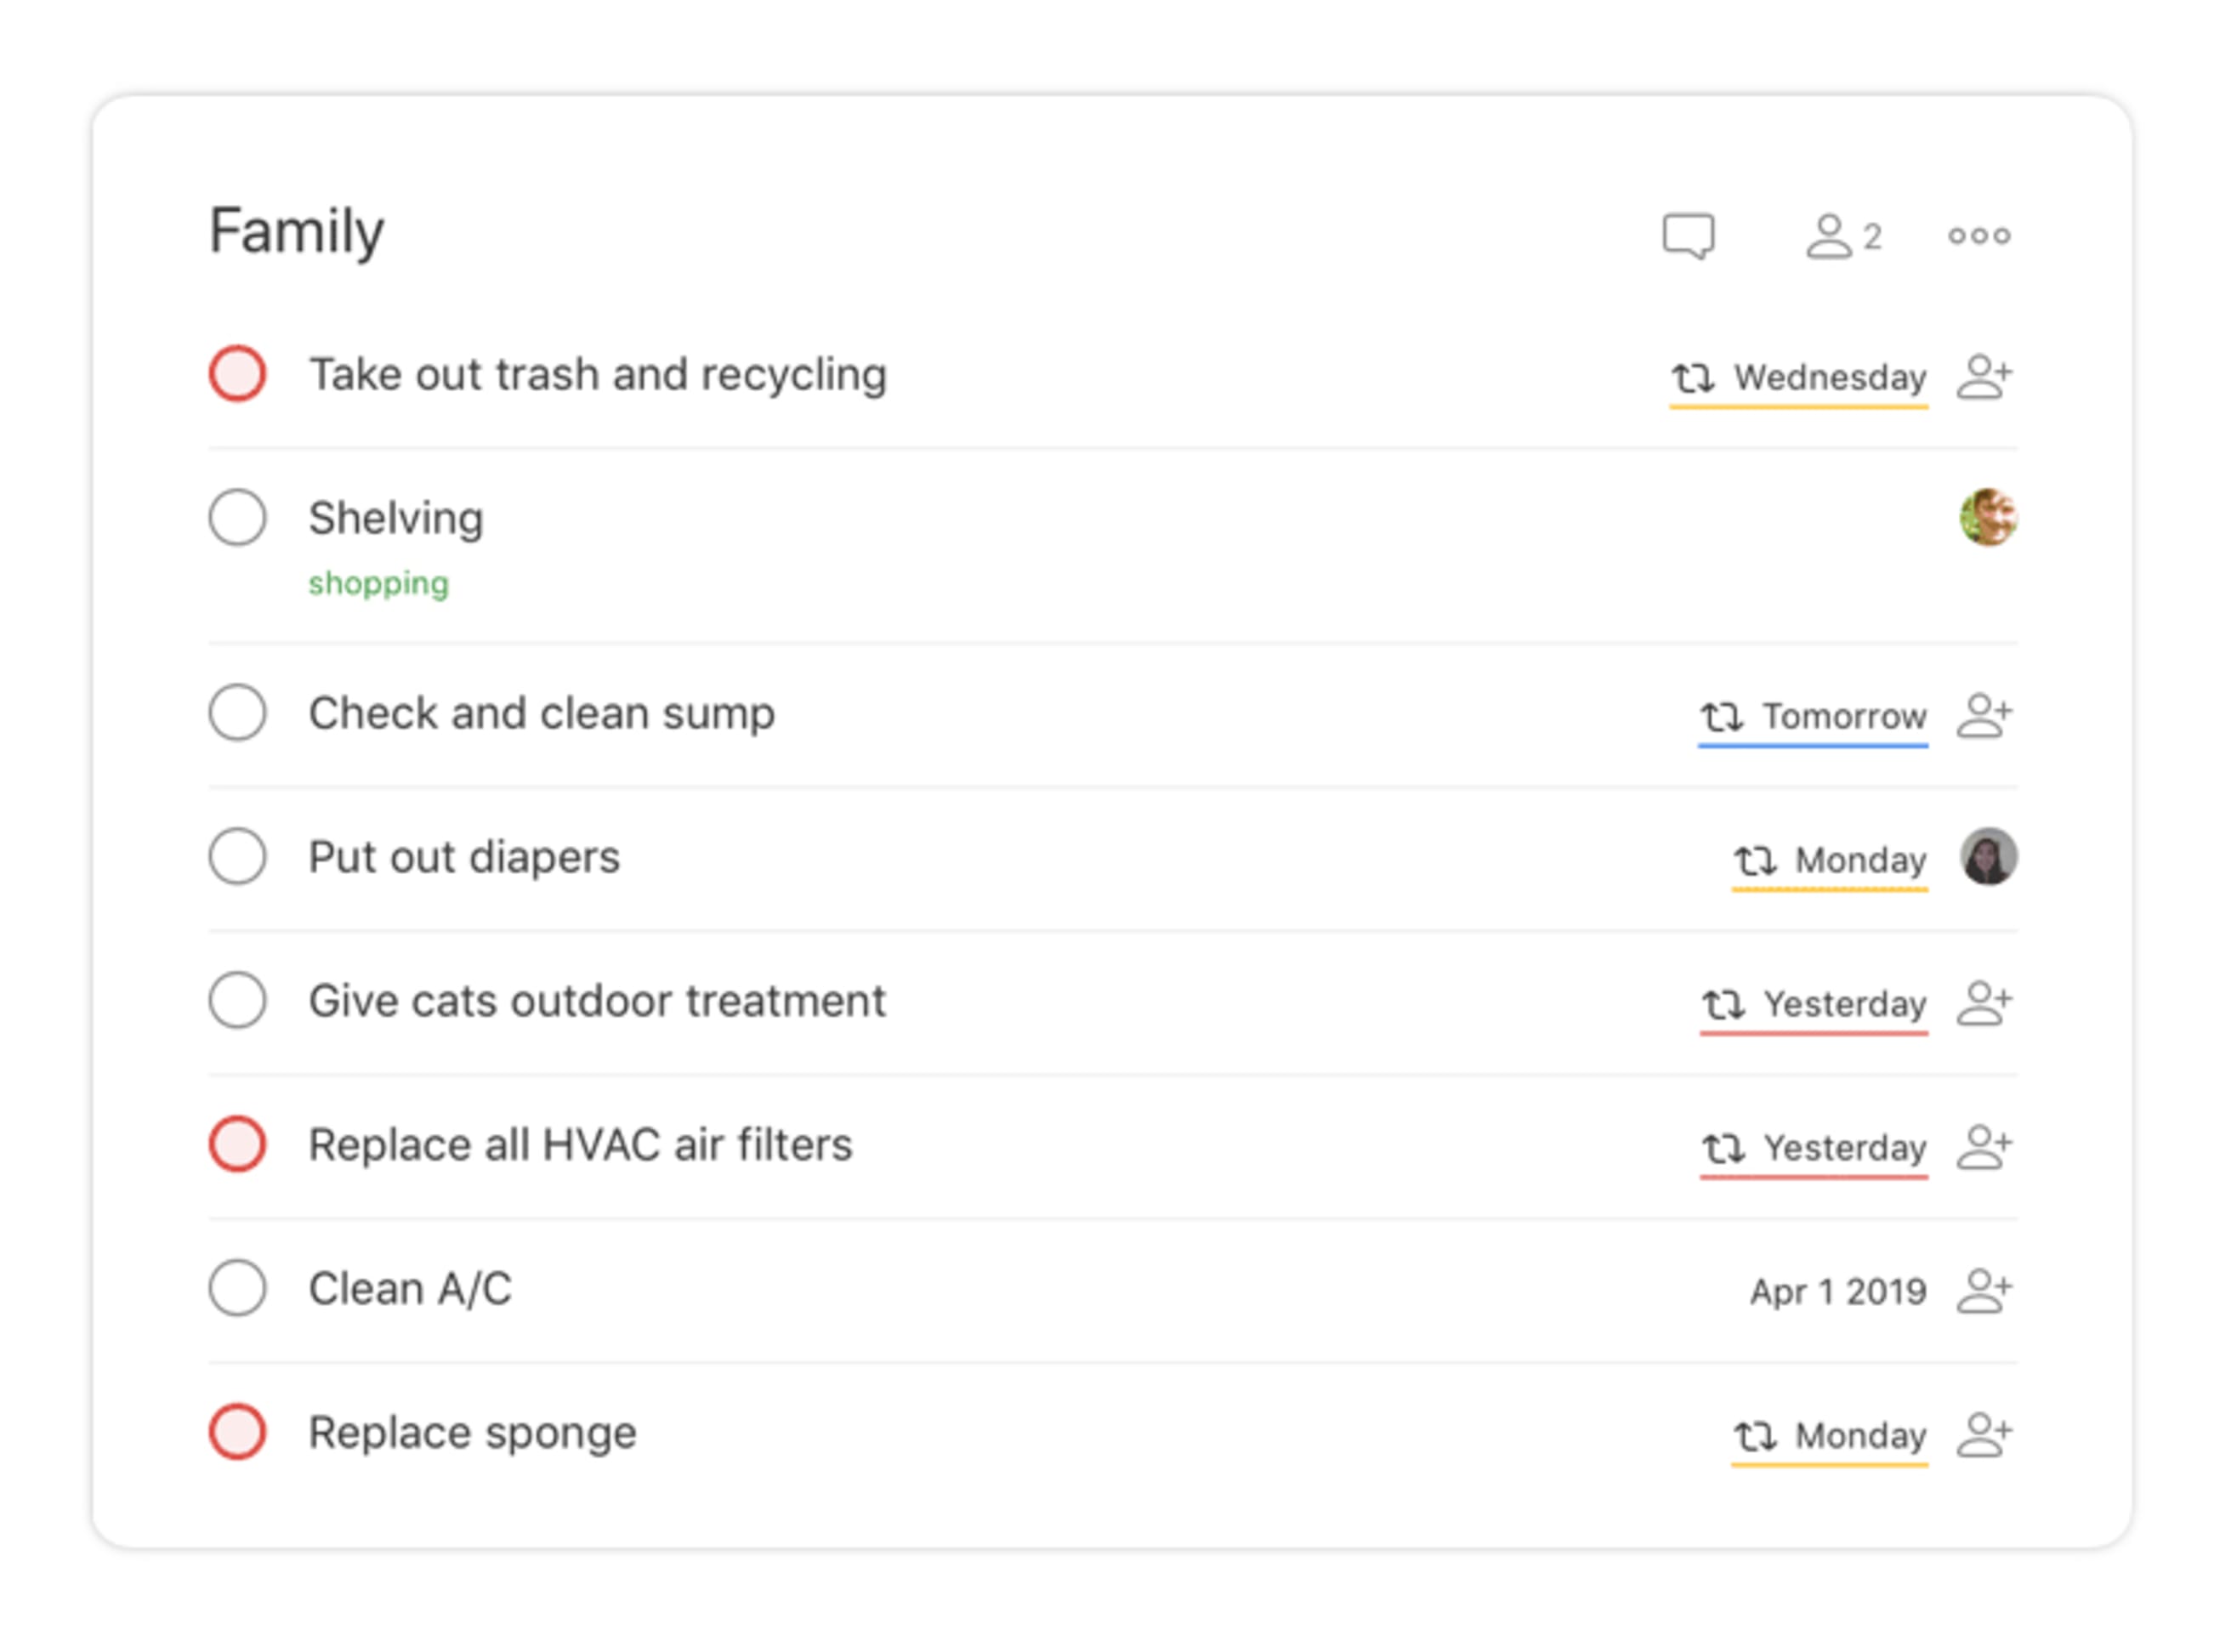Open the shopping label link
The image size is (2231, 1652).
pos(379,583)
